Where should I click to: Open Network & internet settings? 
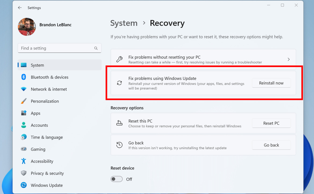pyautogui.click(x=59, y=89)
